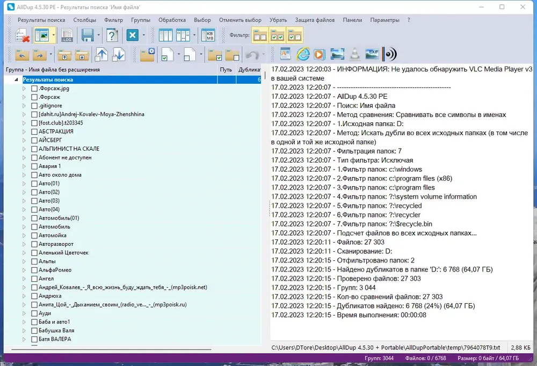This screenshot has height=366, width=537.
Task: Click the KB/MB size unit icon
Action: [x=208, y=35]
